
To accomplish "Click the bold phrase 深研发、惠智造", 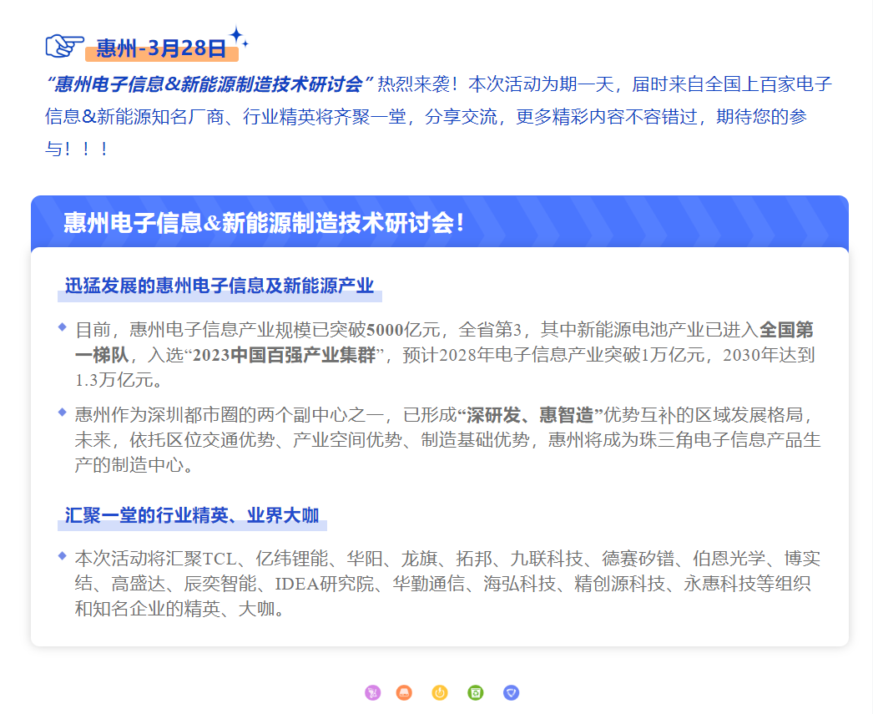I will click(530, 415).
